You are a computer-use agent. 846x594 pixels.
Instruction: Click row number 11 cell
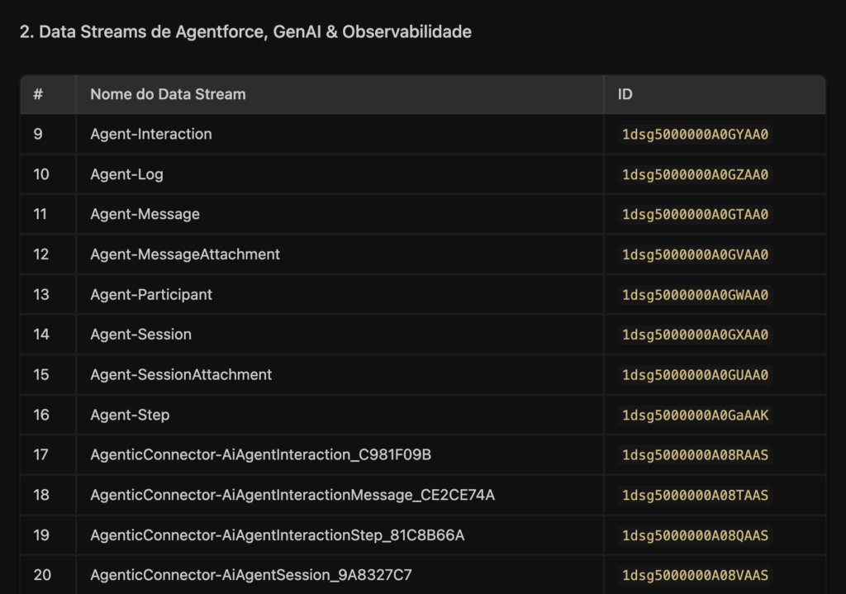pyautogui.click(x=48, y=214)
